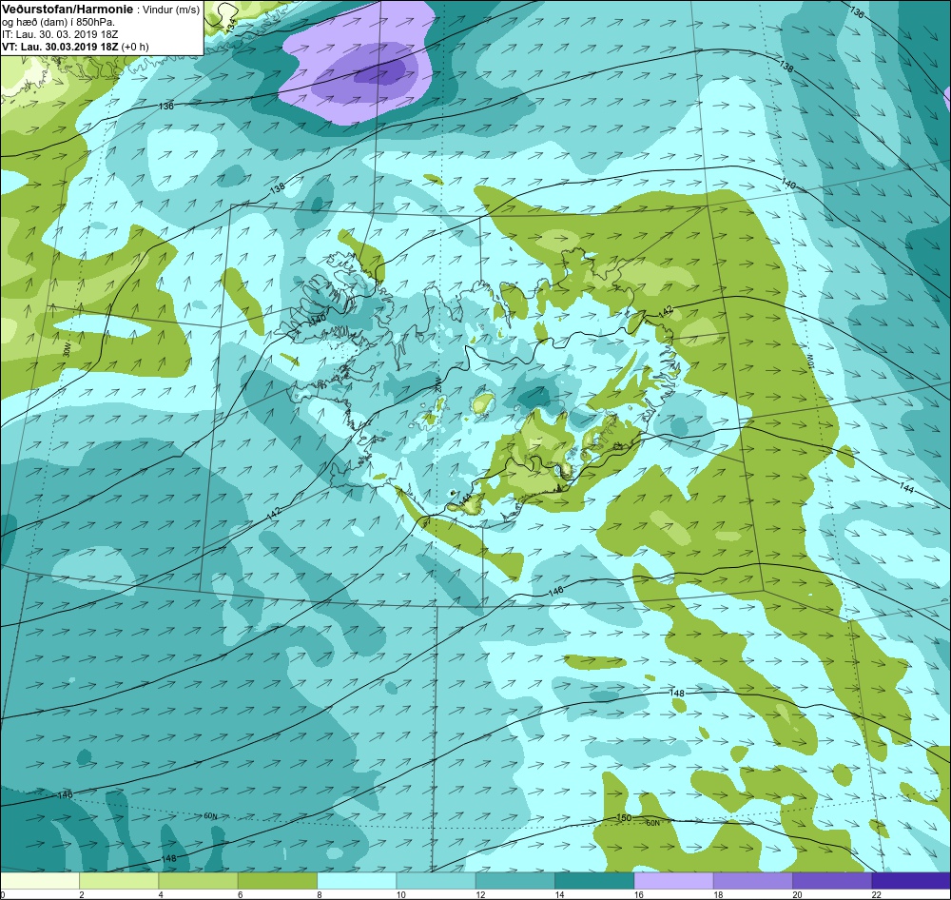Pick the 12–14 m/s legend color swatch
The width and height of the screenshot is (951, 900).
click(x=514, y=881)
